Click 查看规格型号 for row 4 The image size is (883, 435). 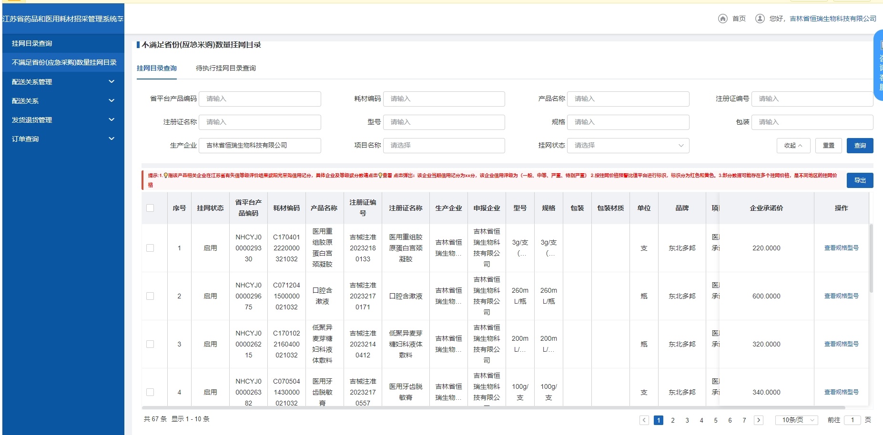point(842,392)
